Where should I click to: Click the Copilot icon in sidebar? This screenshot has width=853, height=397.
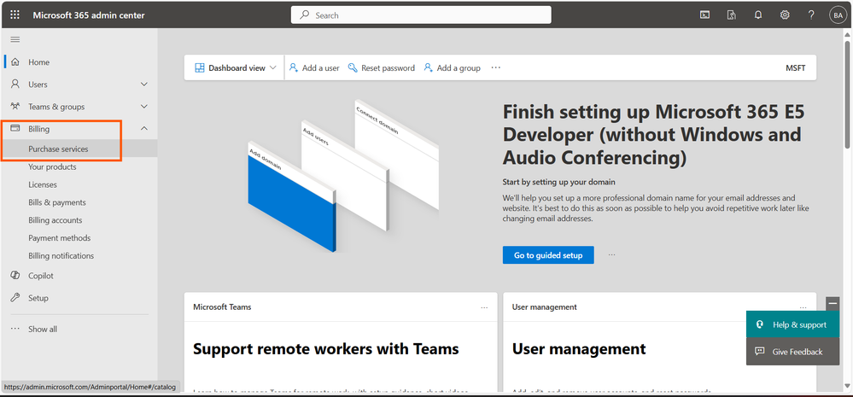pos(15,276)
